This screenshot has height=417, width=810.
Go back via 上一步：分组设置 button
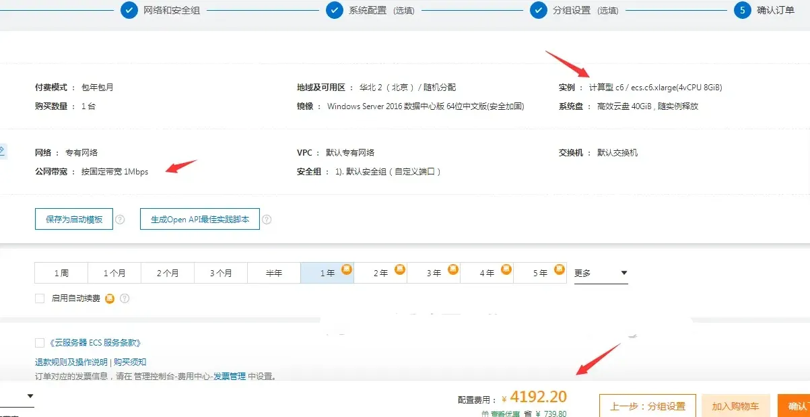pos(648,406)
